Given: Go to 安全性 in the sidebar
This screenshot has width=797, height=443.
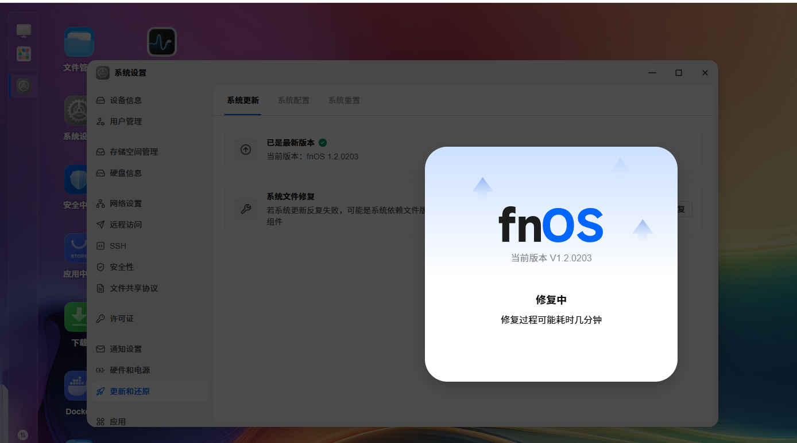Looking at the screenshot, I should [149, 267].
